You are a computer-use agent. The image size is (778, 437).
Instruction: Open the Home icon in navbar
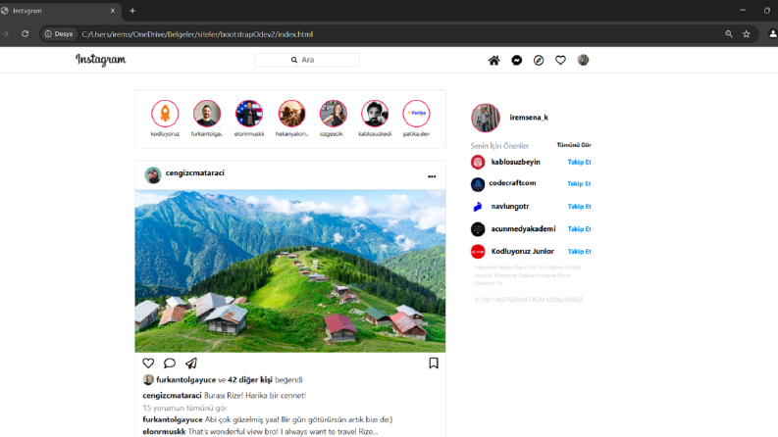(493, 61)
